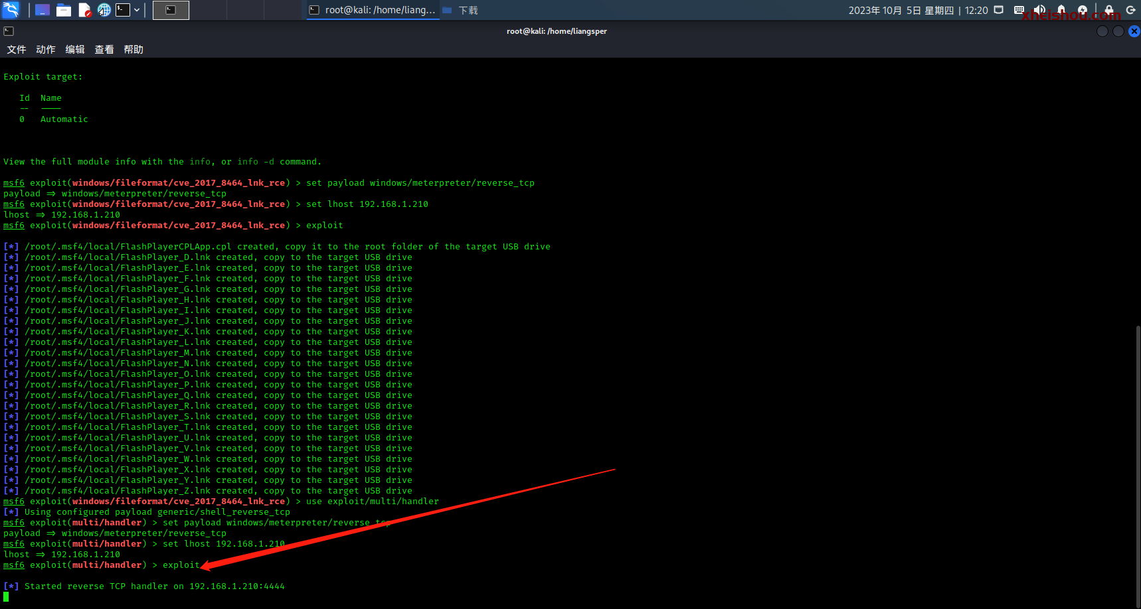Close the terminal with the blue X
The width and height of the screenshot is (1141, 609).
(x=1134, y=31)
